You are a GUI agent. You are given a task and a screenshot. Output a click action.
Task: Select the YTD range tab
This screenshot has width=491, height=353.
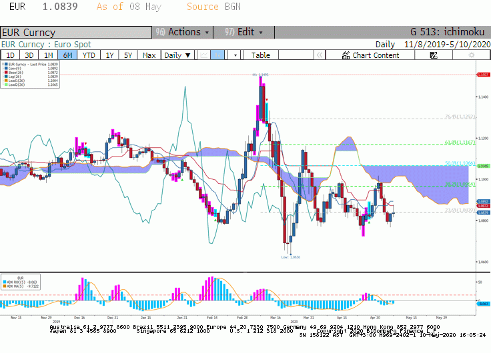pos(89,55)
